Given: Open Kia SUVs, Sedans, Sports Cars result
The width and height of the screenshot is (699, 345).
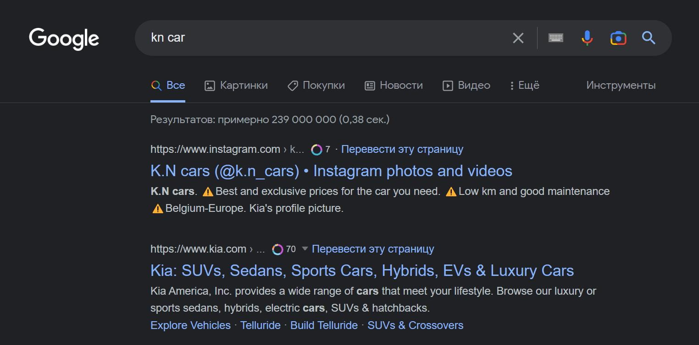Looking at the screenshot, I should click(362, 271).
